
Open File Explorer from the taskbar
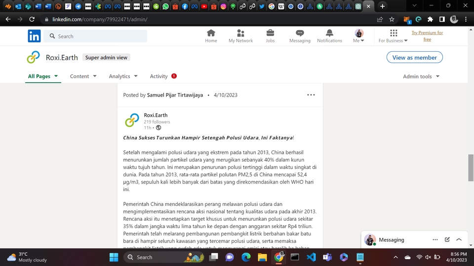tap(262, 257)
